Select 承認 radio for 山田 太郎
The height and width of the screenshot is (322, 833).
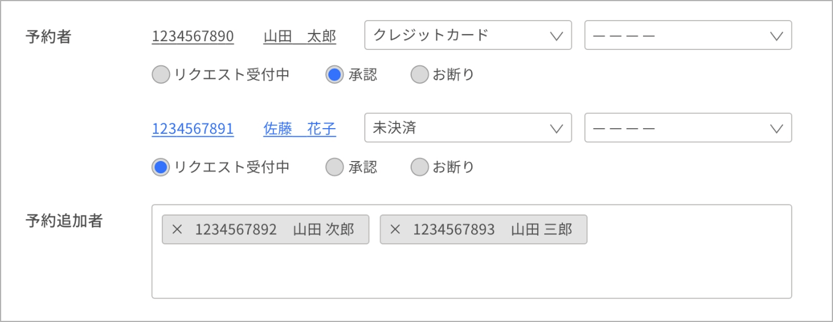[x=335, y=75]
